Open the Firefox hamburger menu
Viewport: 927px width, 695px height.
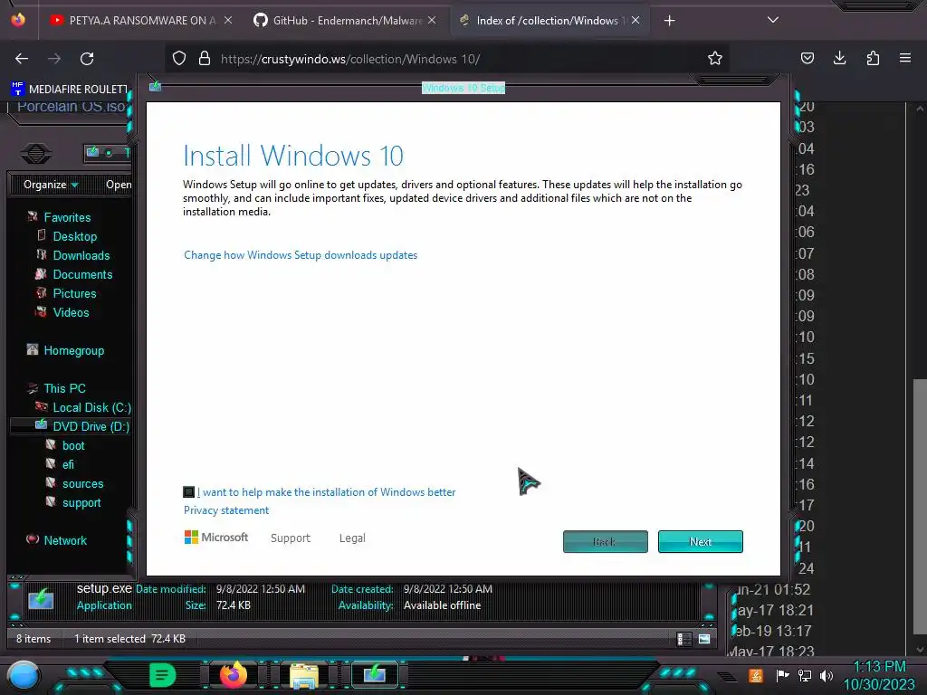coord(905,59)
